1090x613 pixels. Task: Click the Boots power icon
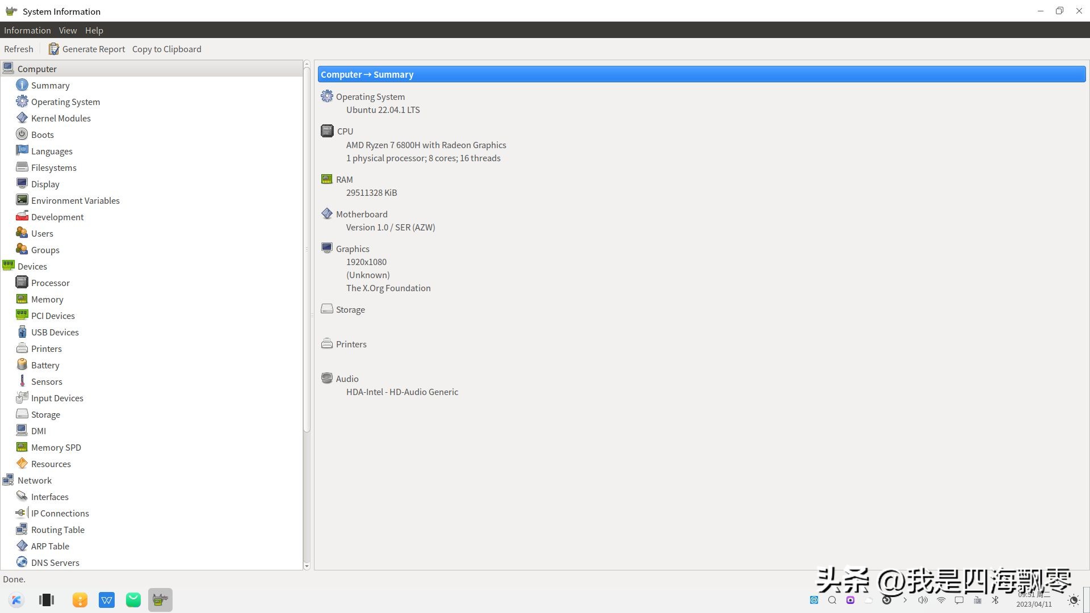(x=22, y=135)
